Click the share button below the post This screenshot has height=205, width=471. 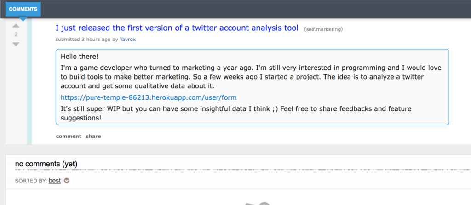click(x=93, y=136)
